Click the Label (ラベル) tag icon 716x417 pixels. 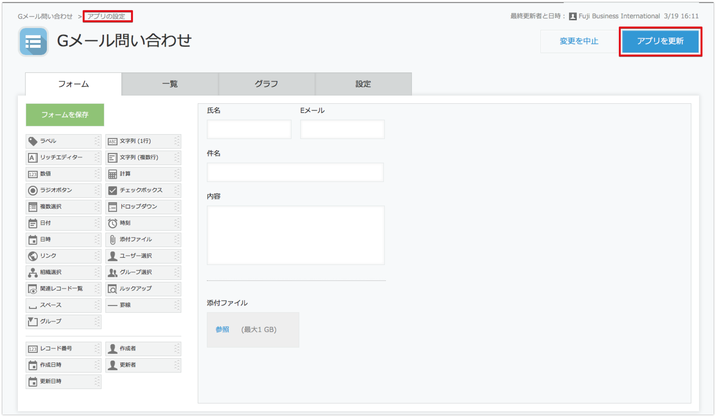(33, 141)
